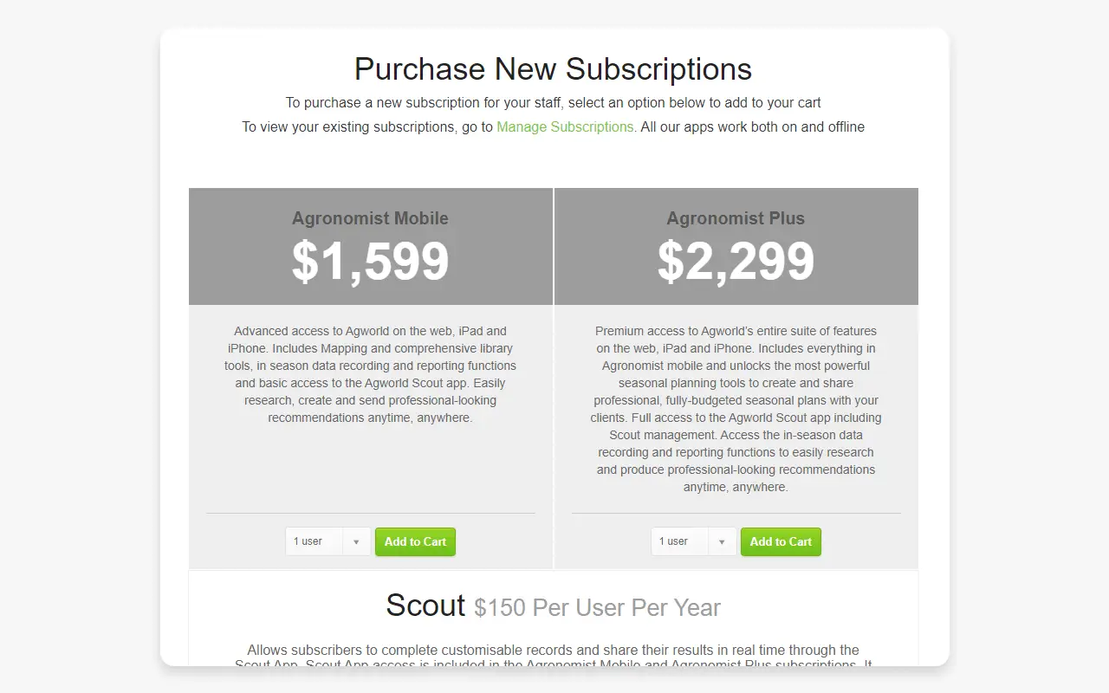
Task: Open Agronomist Mobile user count dropdown
Action: (328, 541)
